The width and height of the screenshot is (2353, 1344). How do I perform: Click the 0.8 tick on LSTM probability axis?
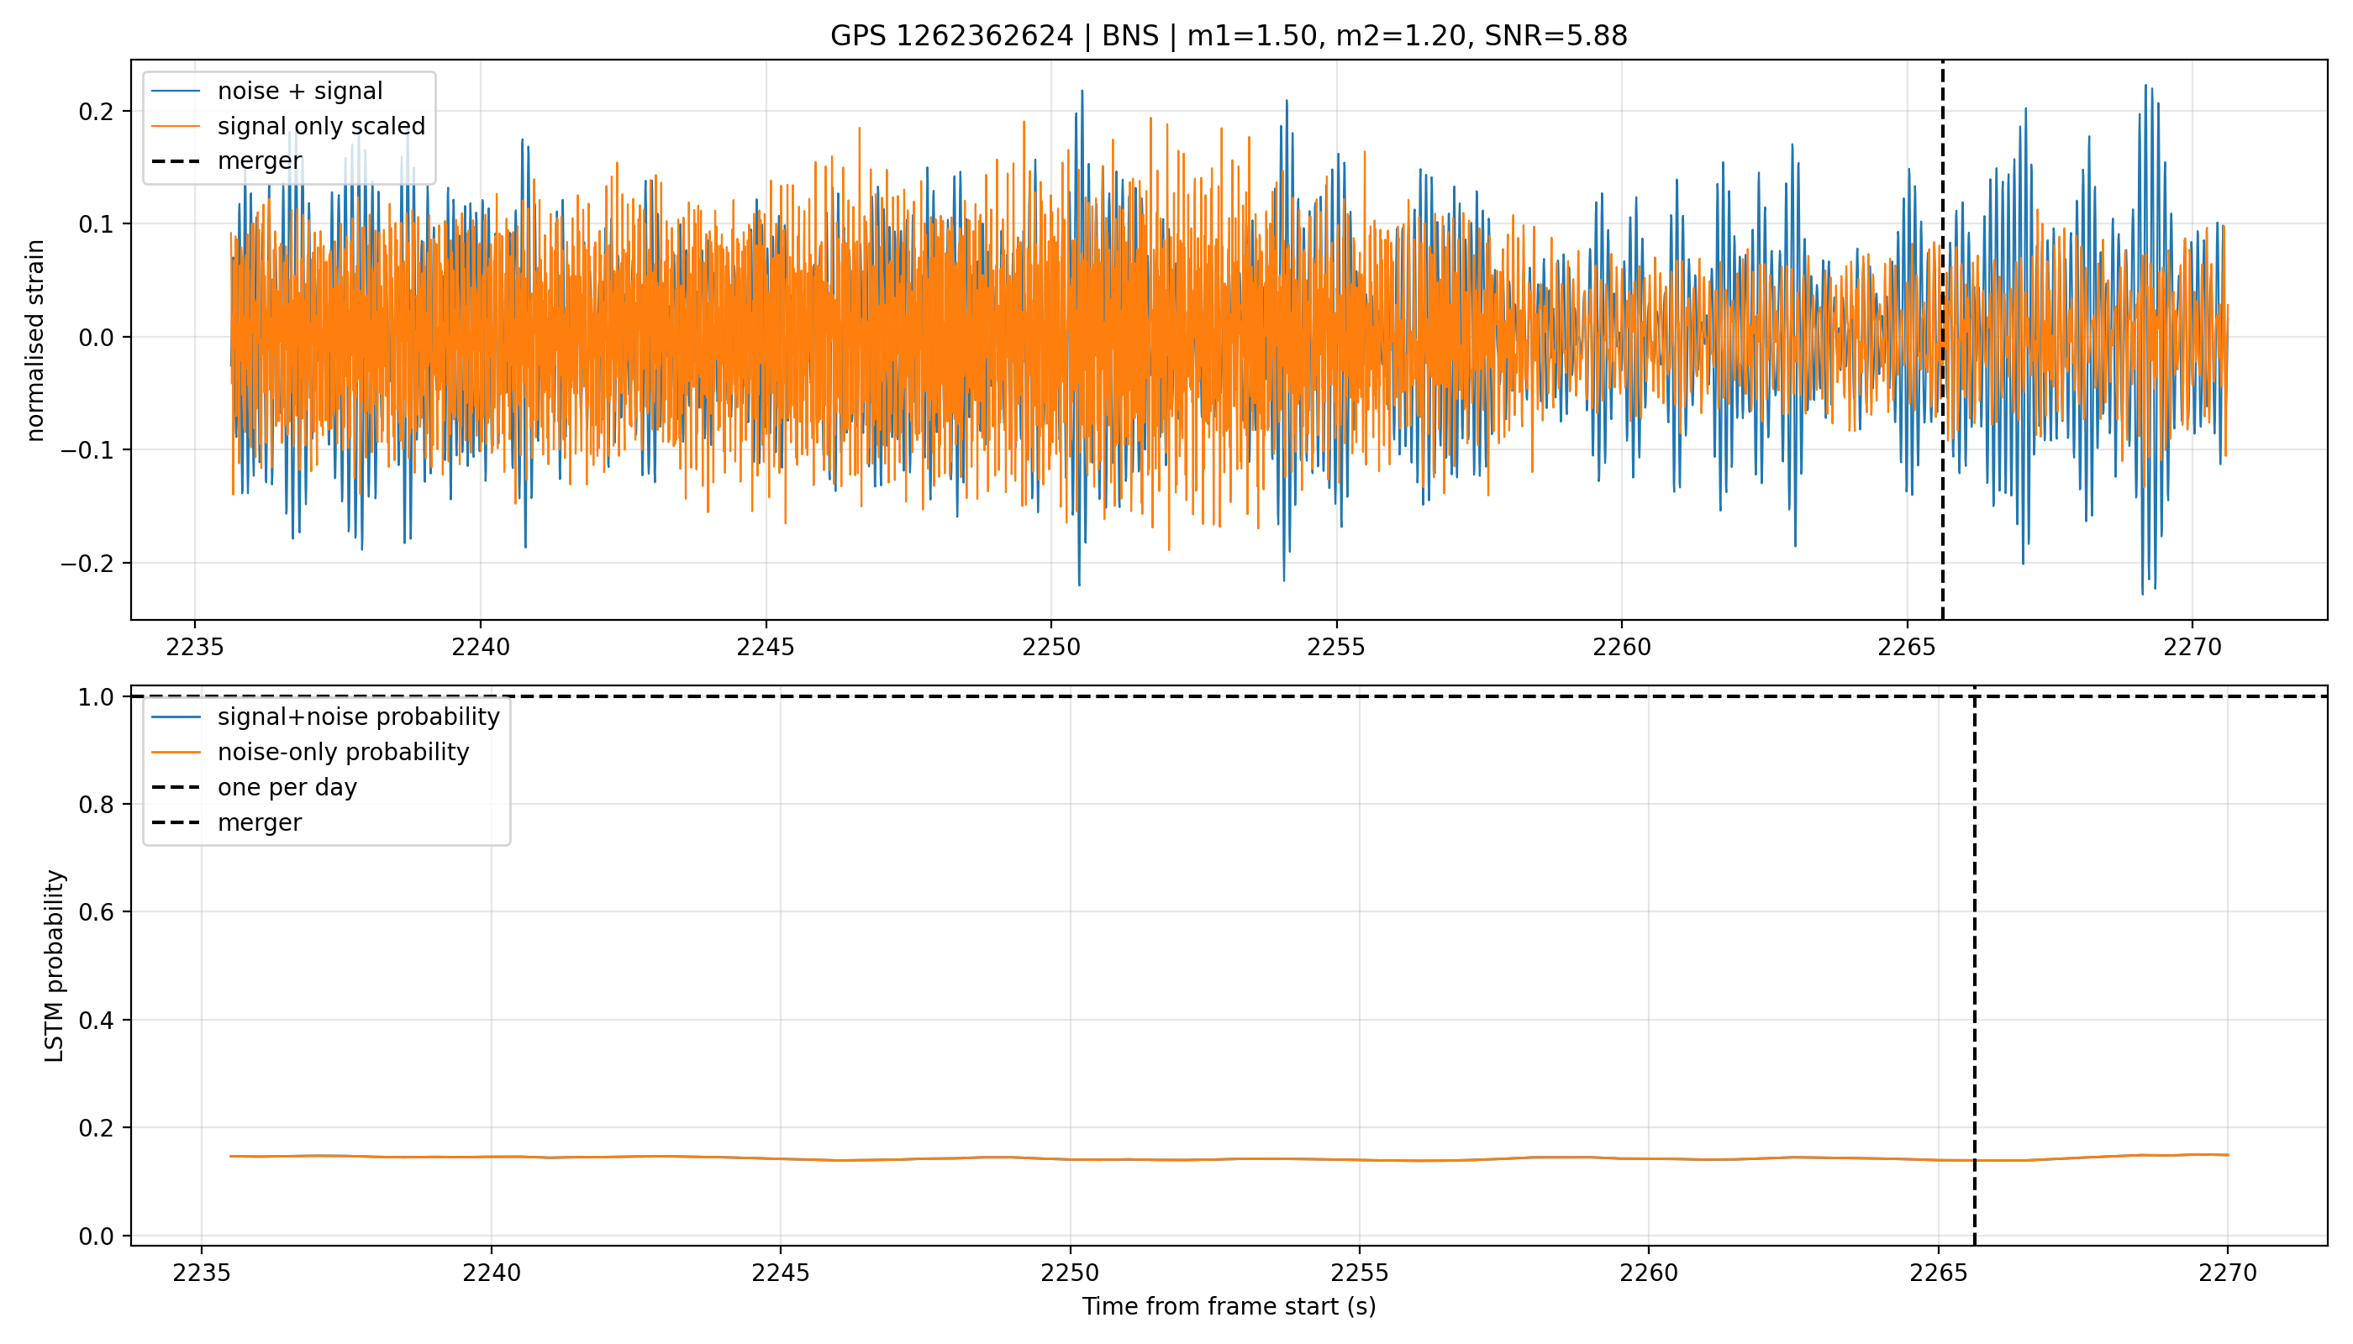[x=96, y=804]
